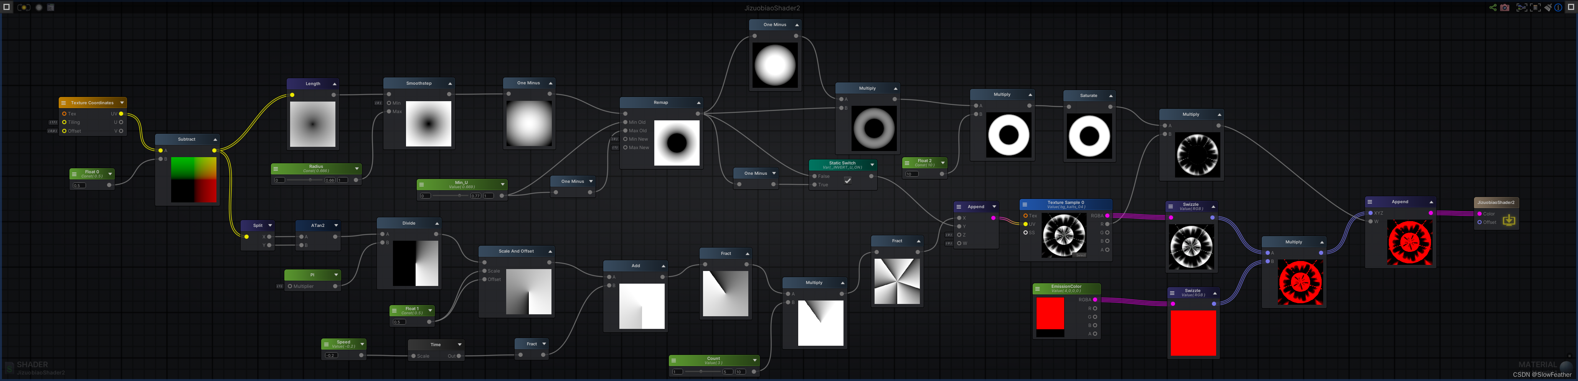Expand the Time node preview arrow
1578x381 pixels.
pos(460,345)
